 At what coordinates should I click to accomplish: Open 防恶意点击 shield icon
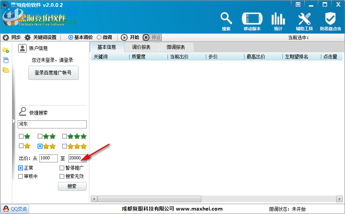tap(330, 21)
